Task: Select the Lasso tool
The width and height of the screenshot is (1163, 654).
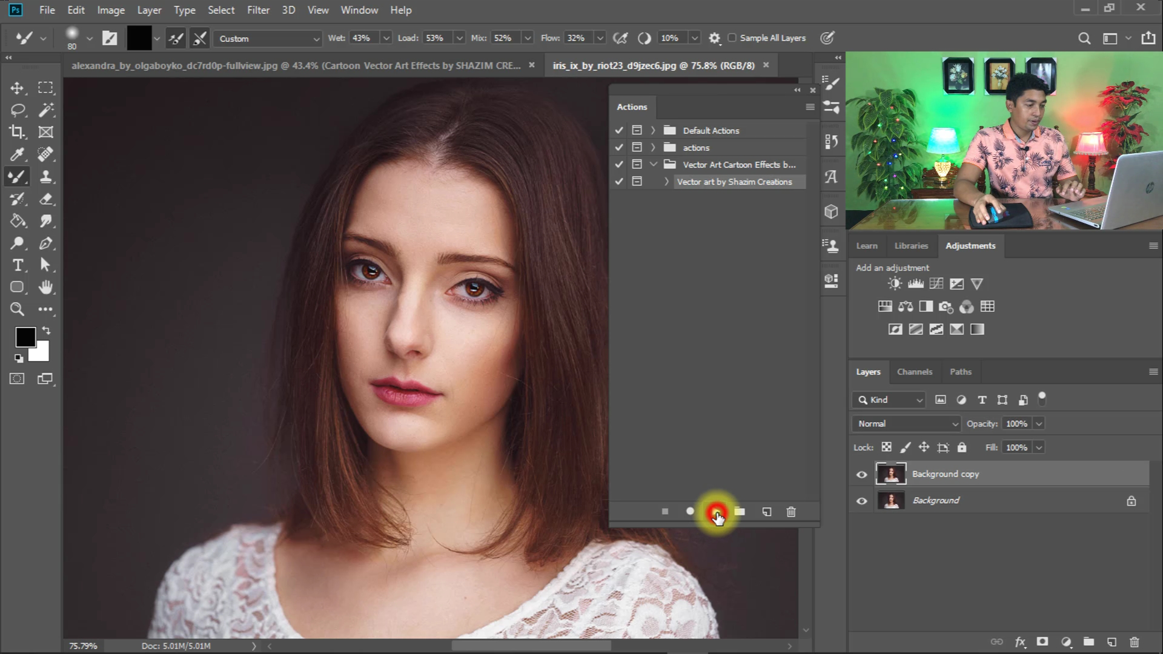Action: (x=17, y=110)
